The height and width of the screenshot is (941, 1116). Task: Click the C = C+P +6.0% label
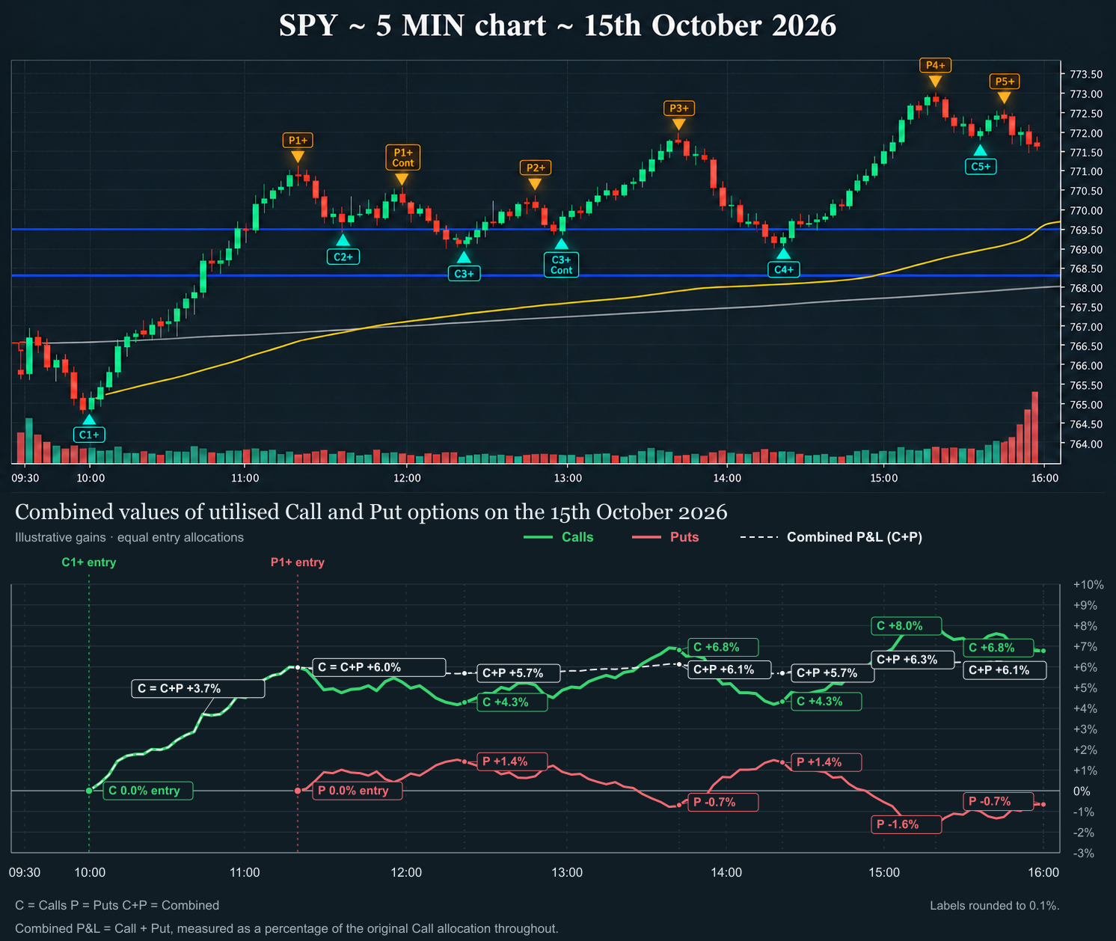[x=378, y=667]
